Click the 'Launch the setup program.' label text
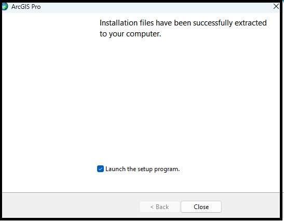This screenshot has height=221, width=284. 142,169
